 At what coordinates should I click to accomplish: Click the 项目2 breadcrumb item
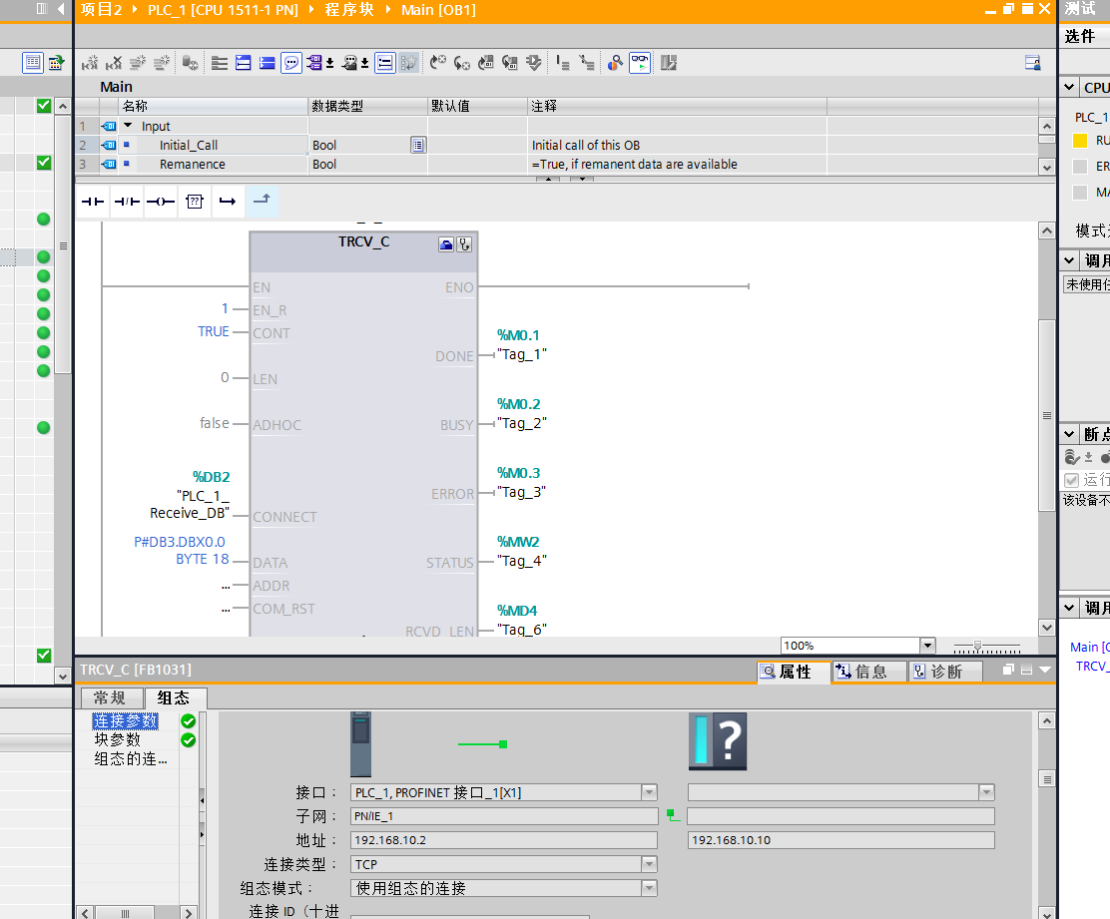point(101,10)
